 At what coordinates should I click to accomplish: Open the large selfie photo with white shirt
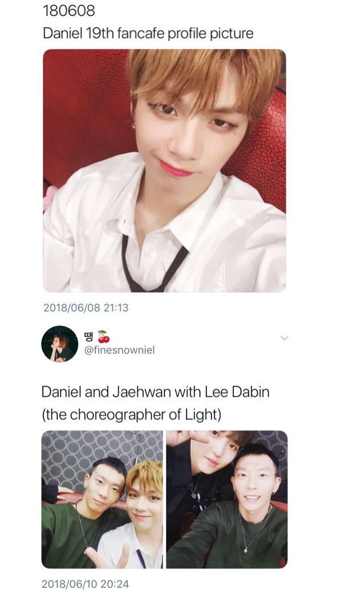(164, 170)
